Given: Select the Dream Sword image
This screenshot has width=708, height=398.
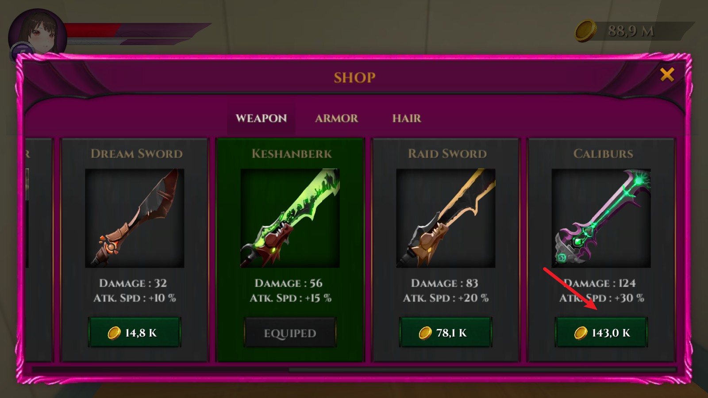Looking at the screenshot, I should click(x=135, y=218).
